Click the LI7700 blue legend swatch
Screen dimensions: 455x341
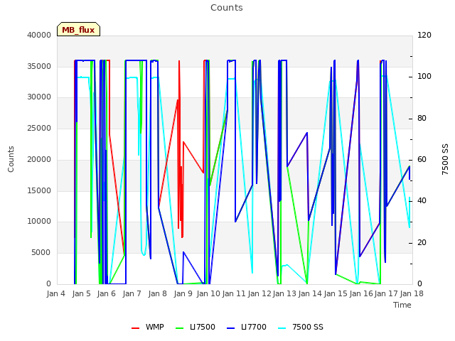(230, 328)
